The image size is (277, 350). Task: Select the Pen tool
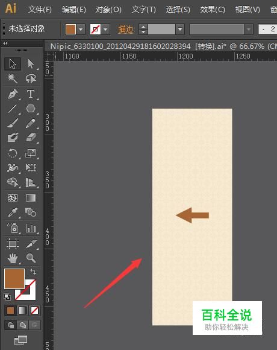pos(13,94)
